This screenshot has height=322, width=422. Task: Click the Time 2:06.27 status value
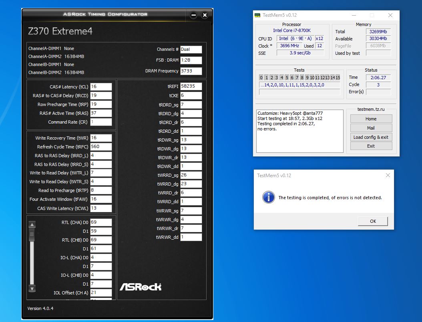378,78
